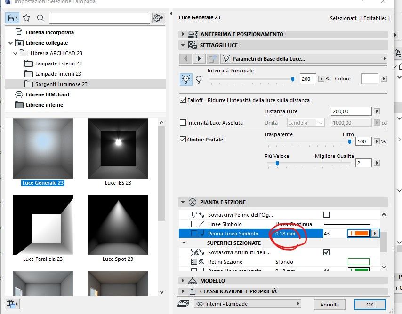Click the search magnifier icon
Image resolution: width=402 pixels, height=314 pixels.
(40, 18)
